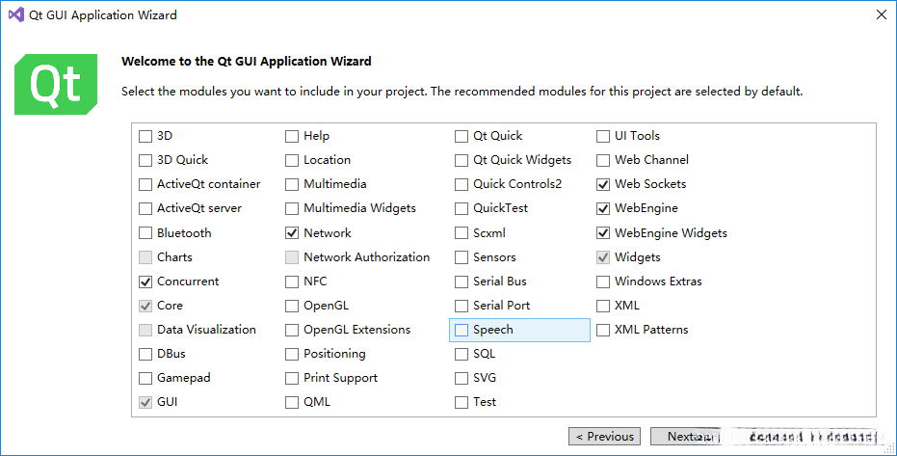897x456 pixels.
Task: Click the Visual Studio title bar icon
Action: click(15, 15)
